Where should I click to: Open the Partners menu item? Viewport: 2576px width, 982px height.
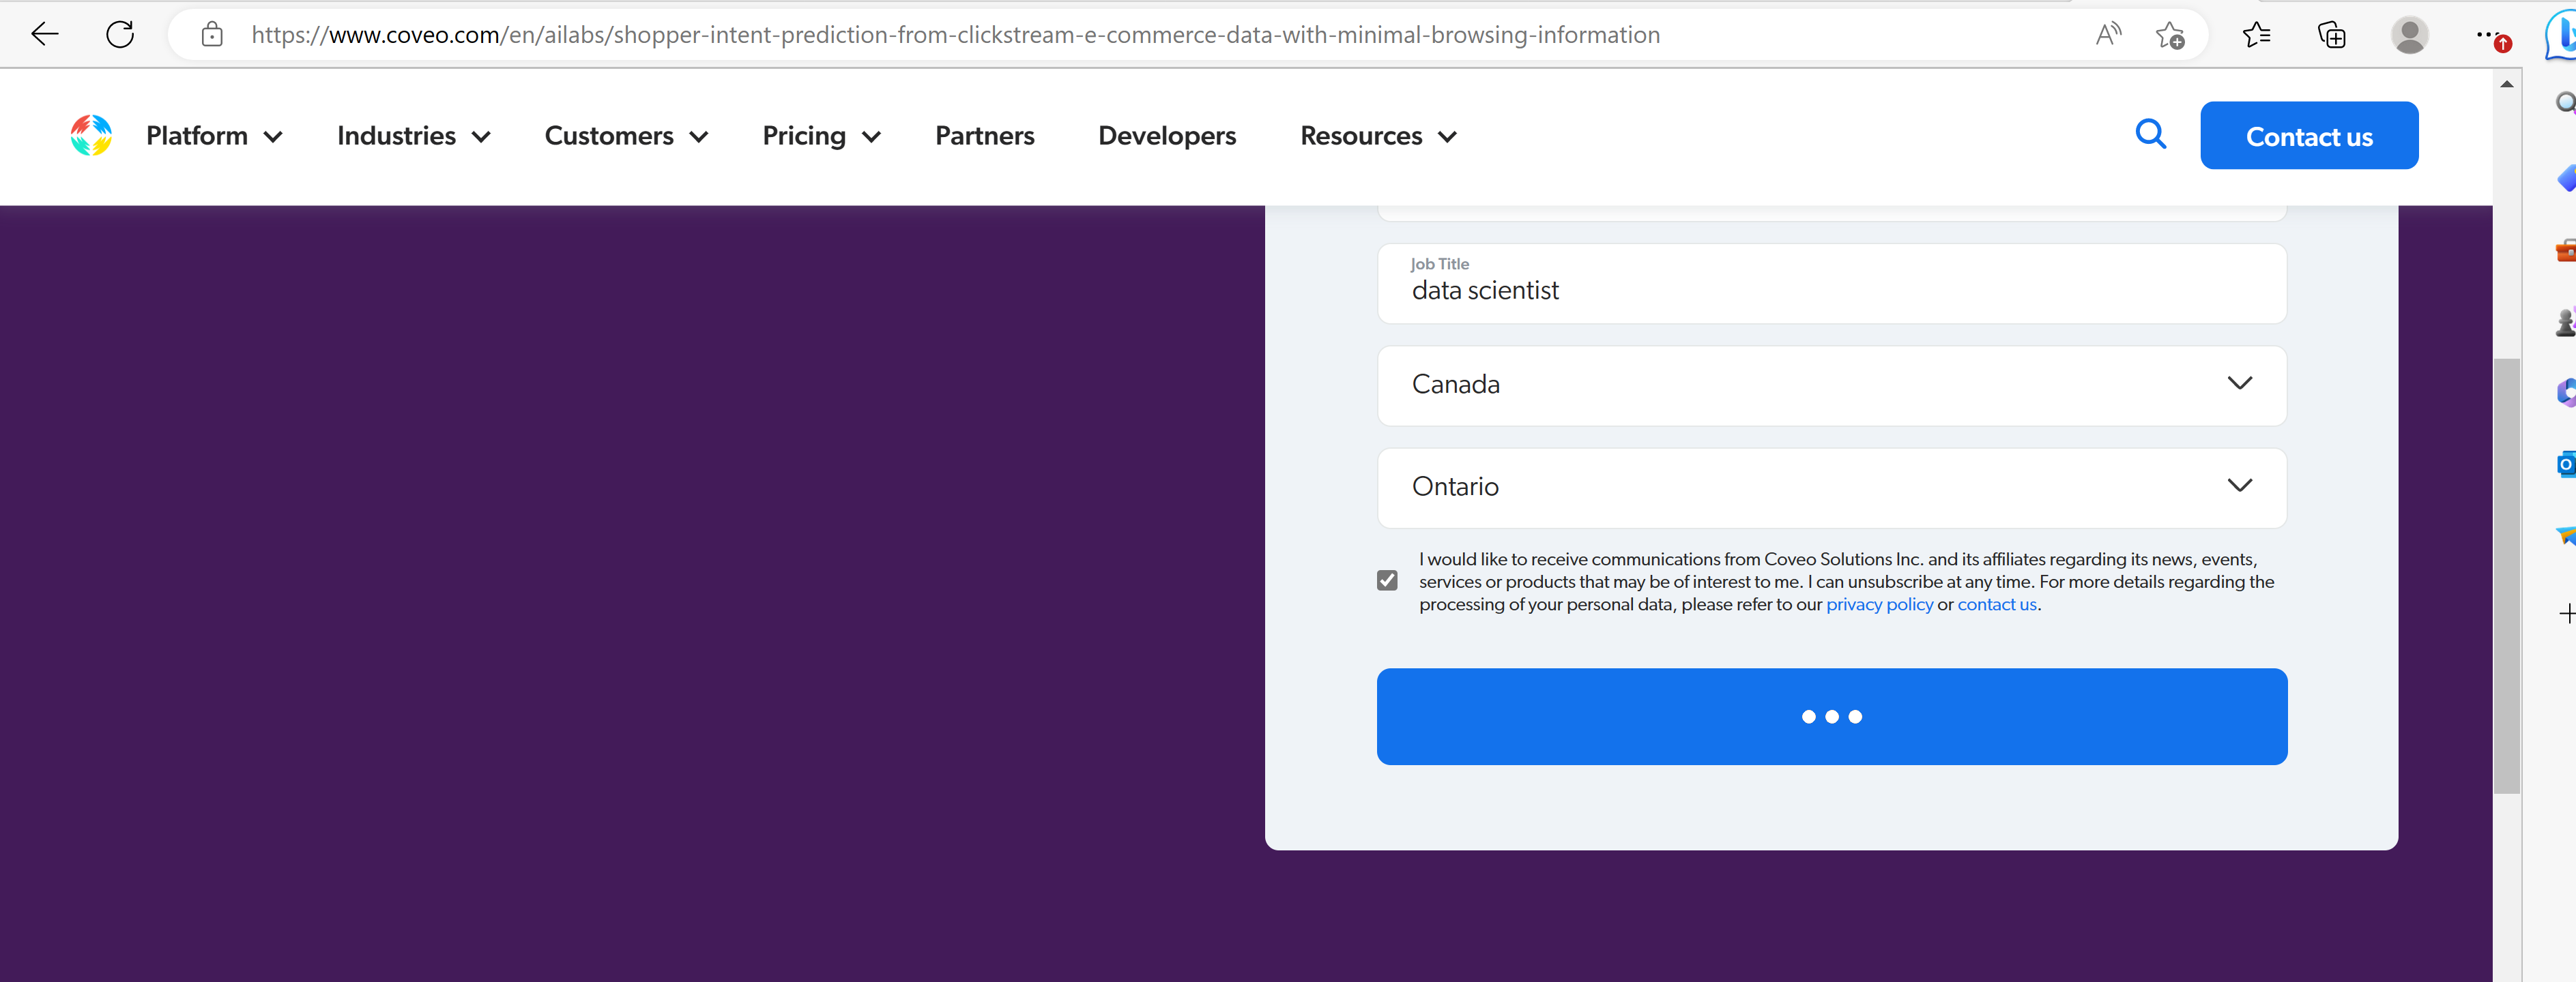coord(984,136)
